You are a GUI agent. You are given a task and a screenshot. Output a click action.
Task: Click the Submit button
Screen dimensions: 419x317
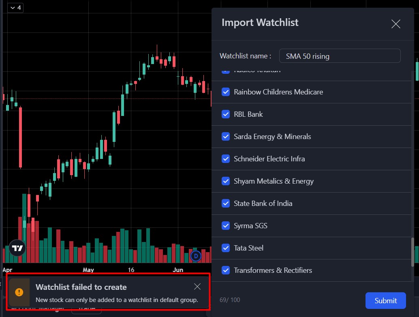point(385,300)
